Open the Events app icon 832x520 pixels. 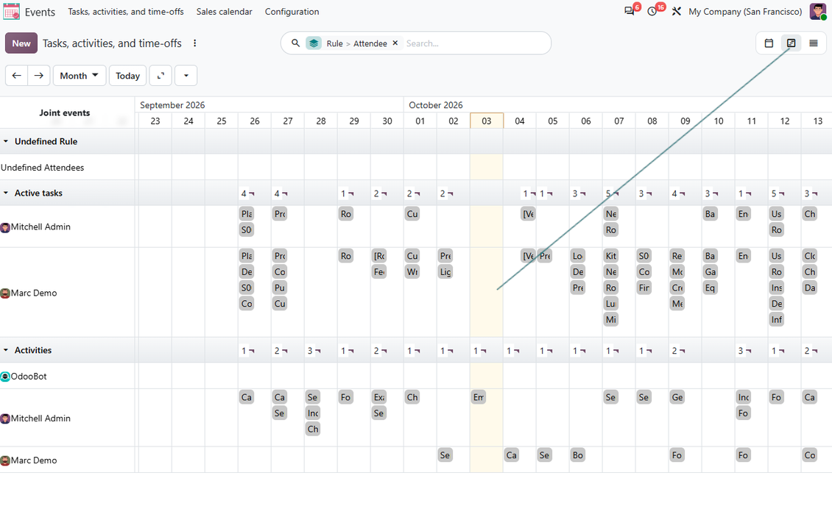(x=11, y=11)
